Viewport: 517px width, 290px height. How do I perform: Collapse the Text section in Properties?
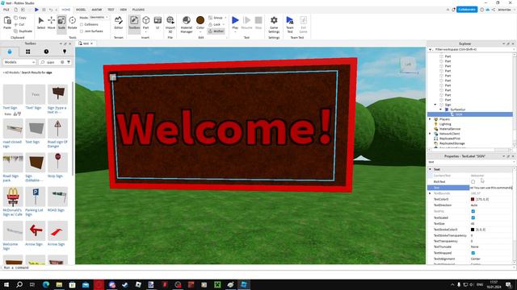[430, 169]
